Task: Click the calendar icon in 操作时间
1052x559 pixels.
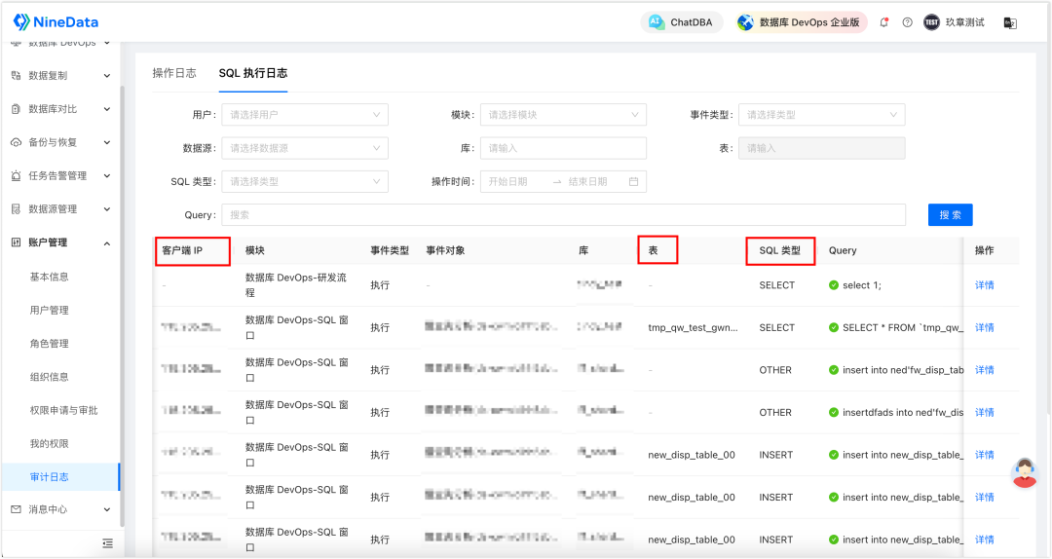Action: pos(633,182)
